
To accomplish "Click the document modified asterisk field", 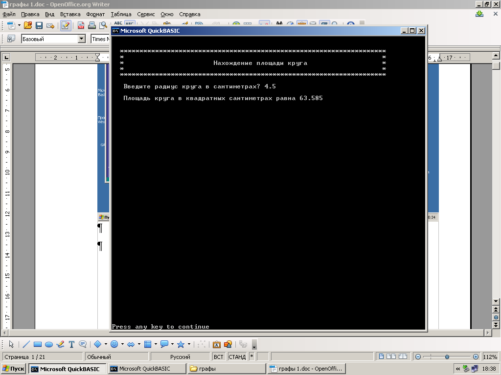I will coord(252,357).
